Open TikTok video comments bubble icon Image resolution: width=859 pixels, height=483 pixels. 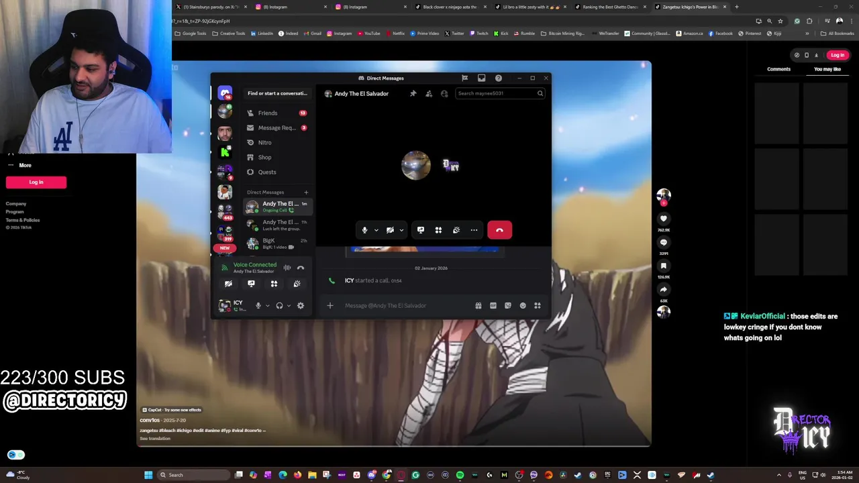pyautogui.click(x=664, y=242)
